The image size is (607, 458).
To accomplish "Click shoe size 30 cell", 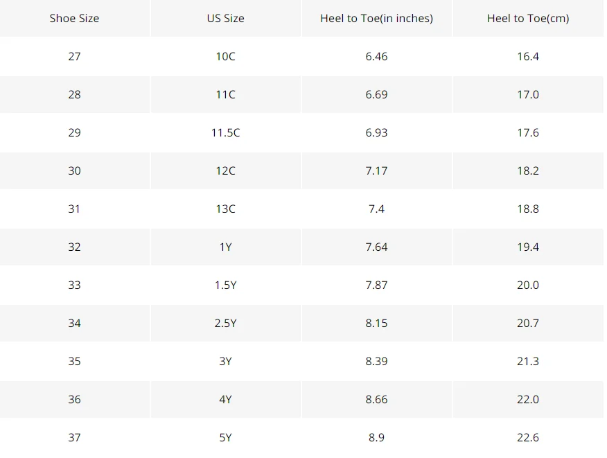I will [74, 170].
